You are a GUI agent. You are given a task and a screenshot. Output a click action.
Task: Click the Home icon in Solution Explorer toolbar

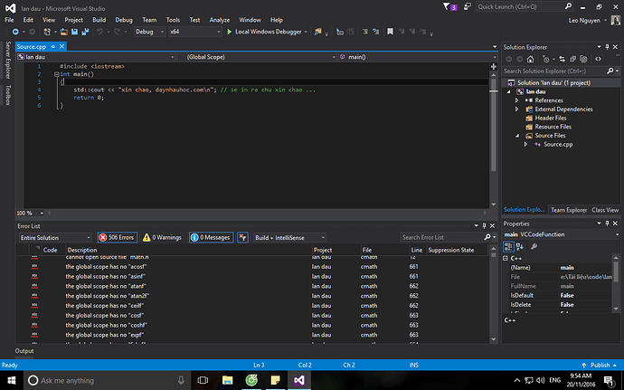click(x=529, y=58)
